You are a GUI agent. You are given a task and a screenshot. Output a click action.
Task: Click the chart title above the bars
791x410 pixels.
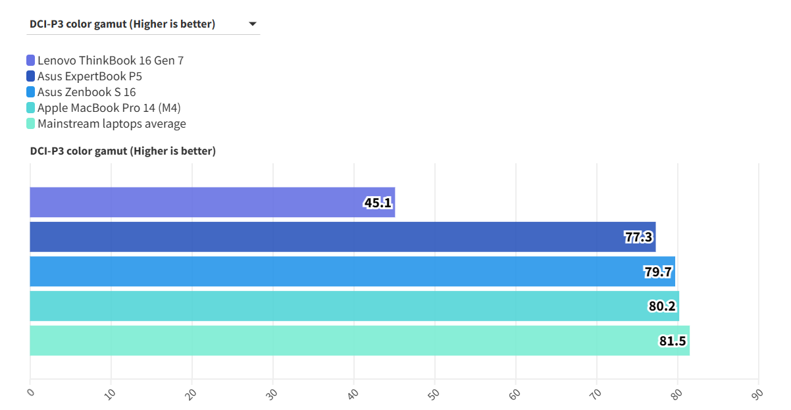pyautogui.click(x=122, y=151)
